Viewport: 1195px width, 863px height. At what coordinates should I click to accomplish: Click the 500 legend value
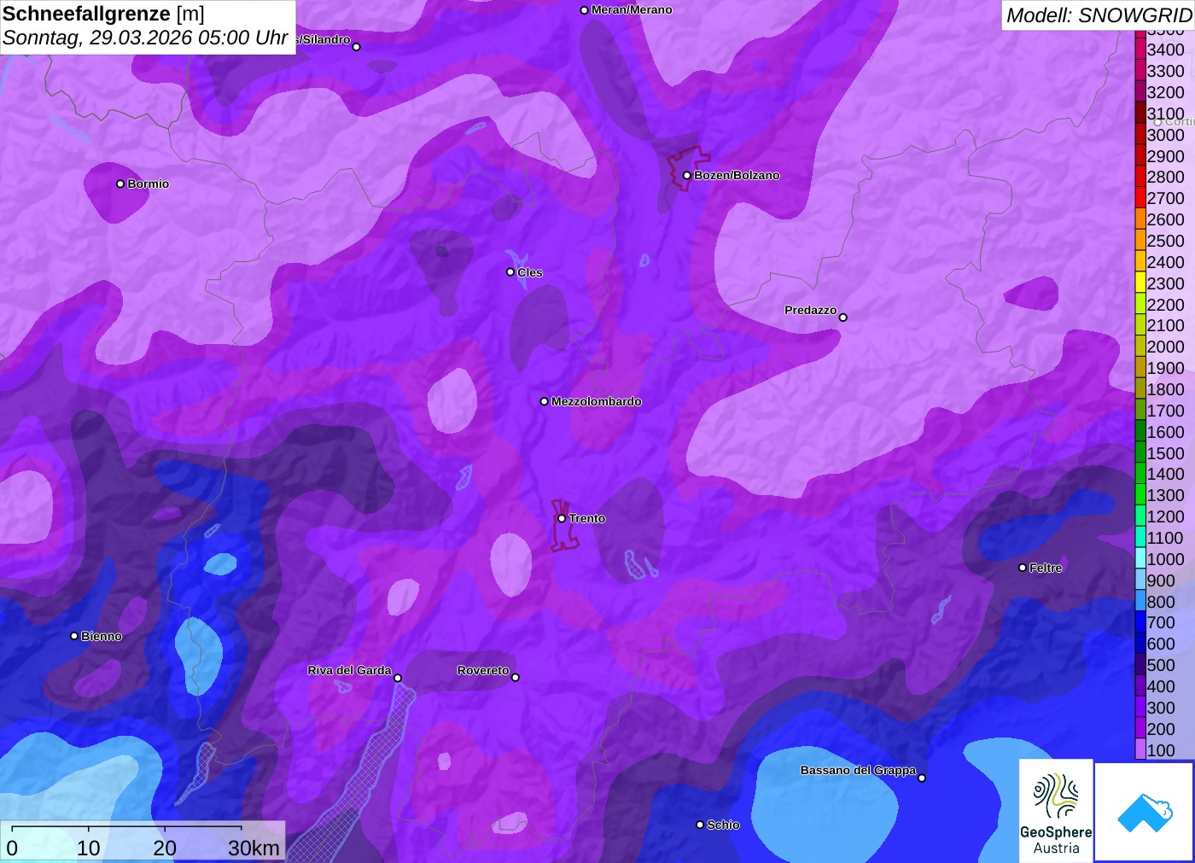coord(1161,665)
